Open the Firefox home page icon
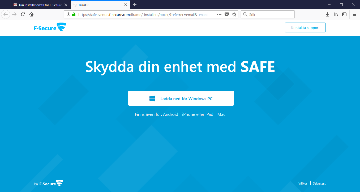This screenshot has width=360, height=192. click(x=31, y=14)
